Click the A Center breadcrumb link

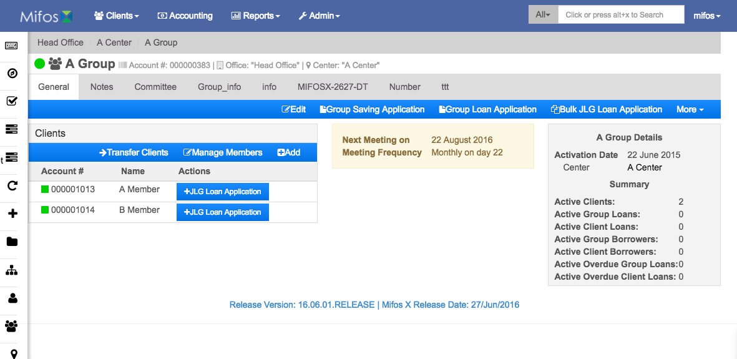[x=114, y=42]
